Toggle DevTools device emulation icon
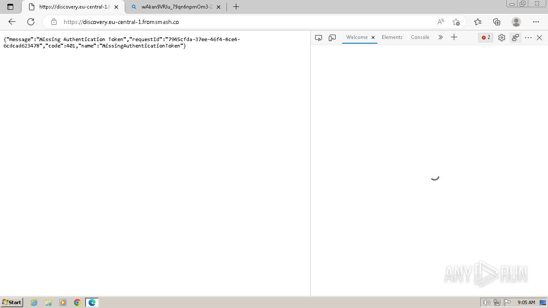Image resolution: width=548 pixels, height=308 pixels. [x=332, y=38]
